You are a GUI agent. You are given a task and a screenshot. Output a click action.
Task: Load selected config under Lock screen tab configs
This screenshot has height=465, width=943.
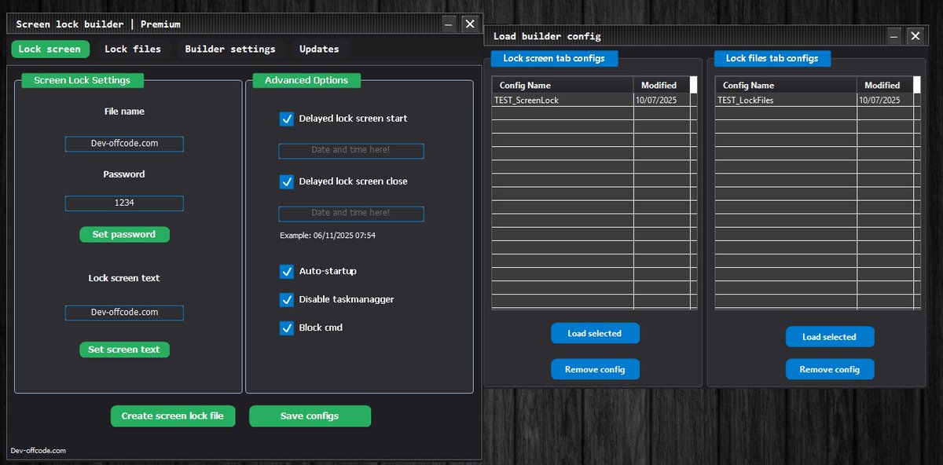[x=595, y=333]
